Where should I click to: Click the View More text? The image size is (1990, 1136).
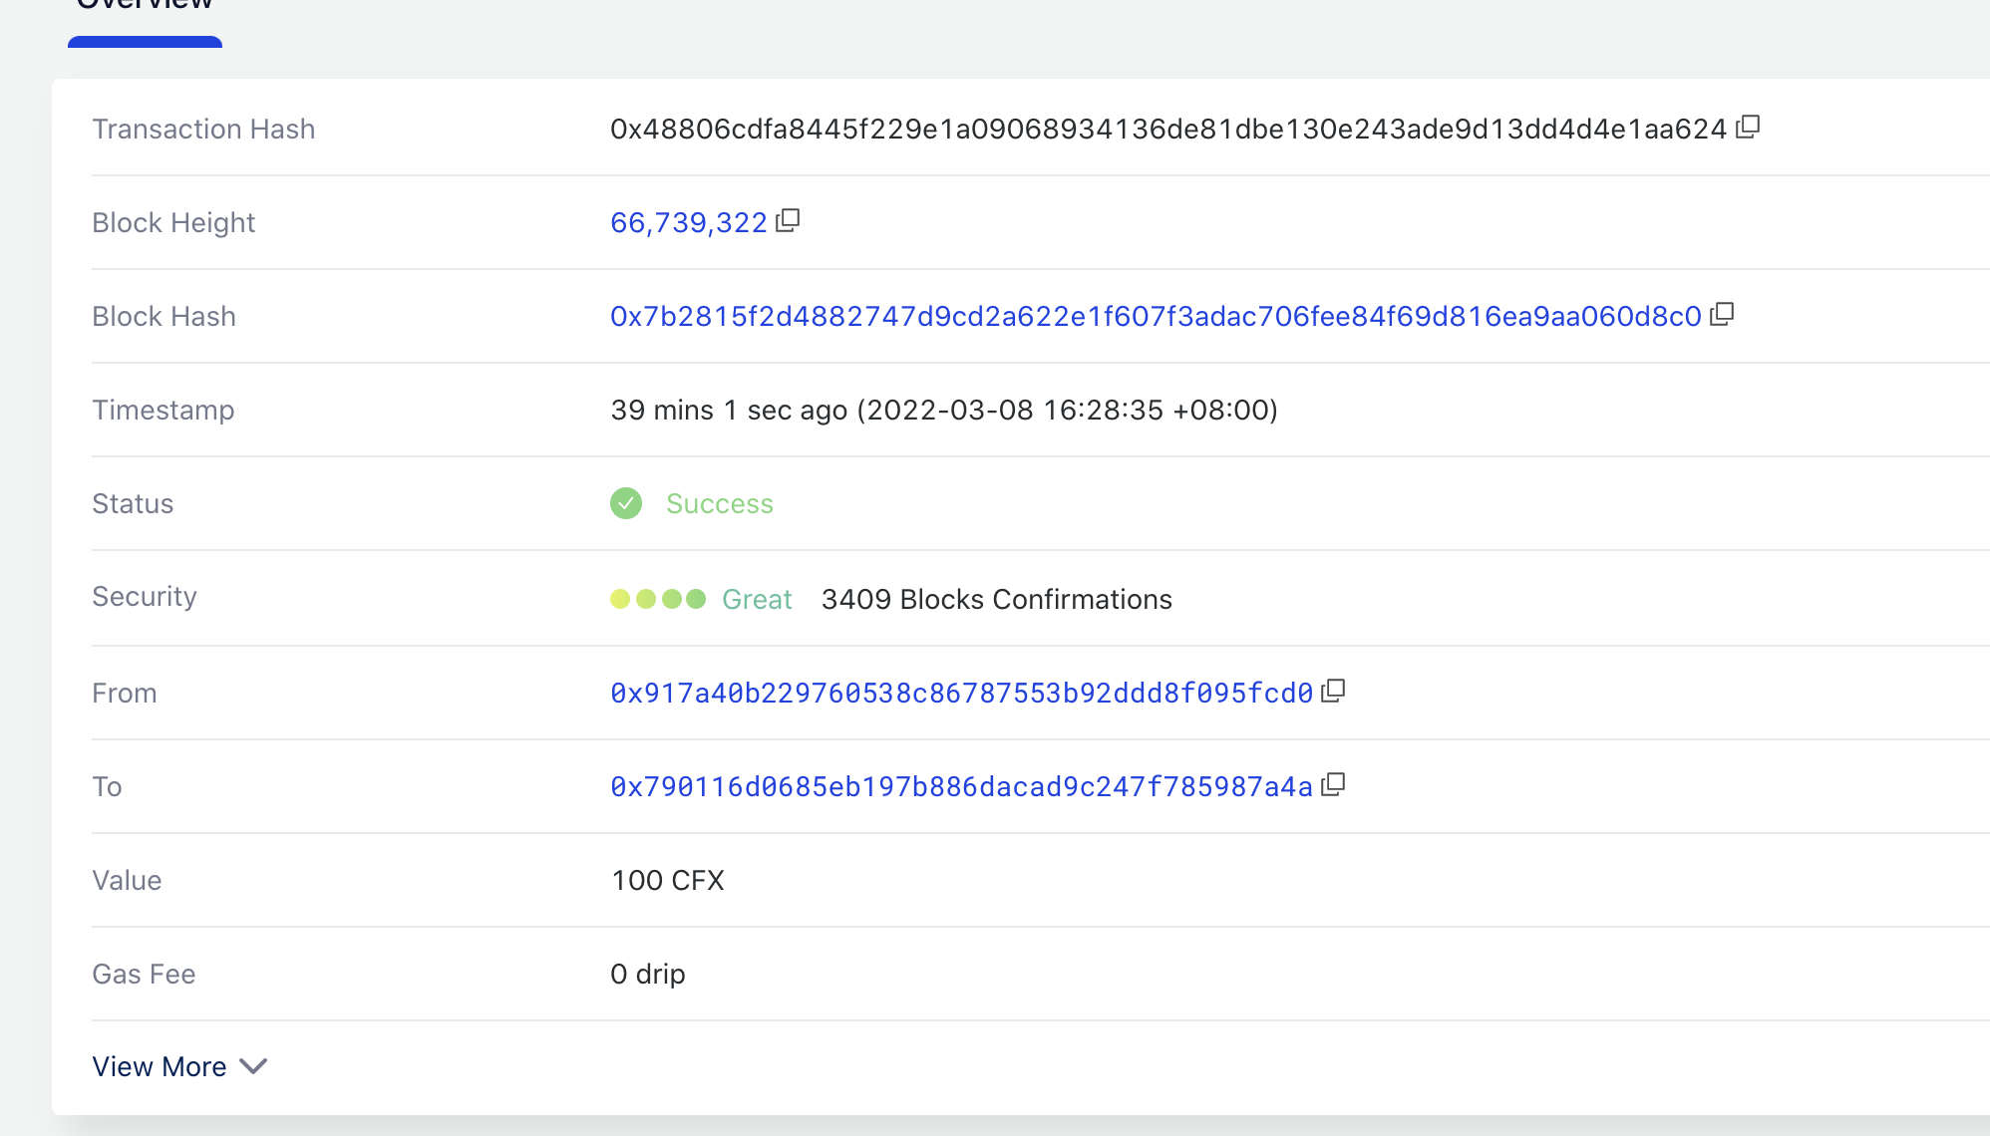160,1066
